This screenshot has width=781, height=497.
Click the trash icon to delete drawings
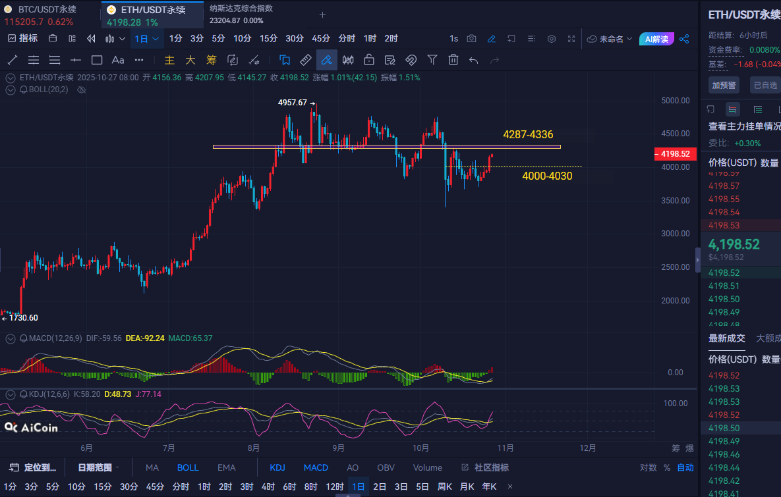pyautogui.click(x=453, y=60)
